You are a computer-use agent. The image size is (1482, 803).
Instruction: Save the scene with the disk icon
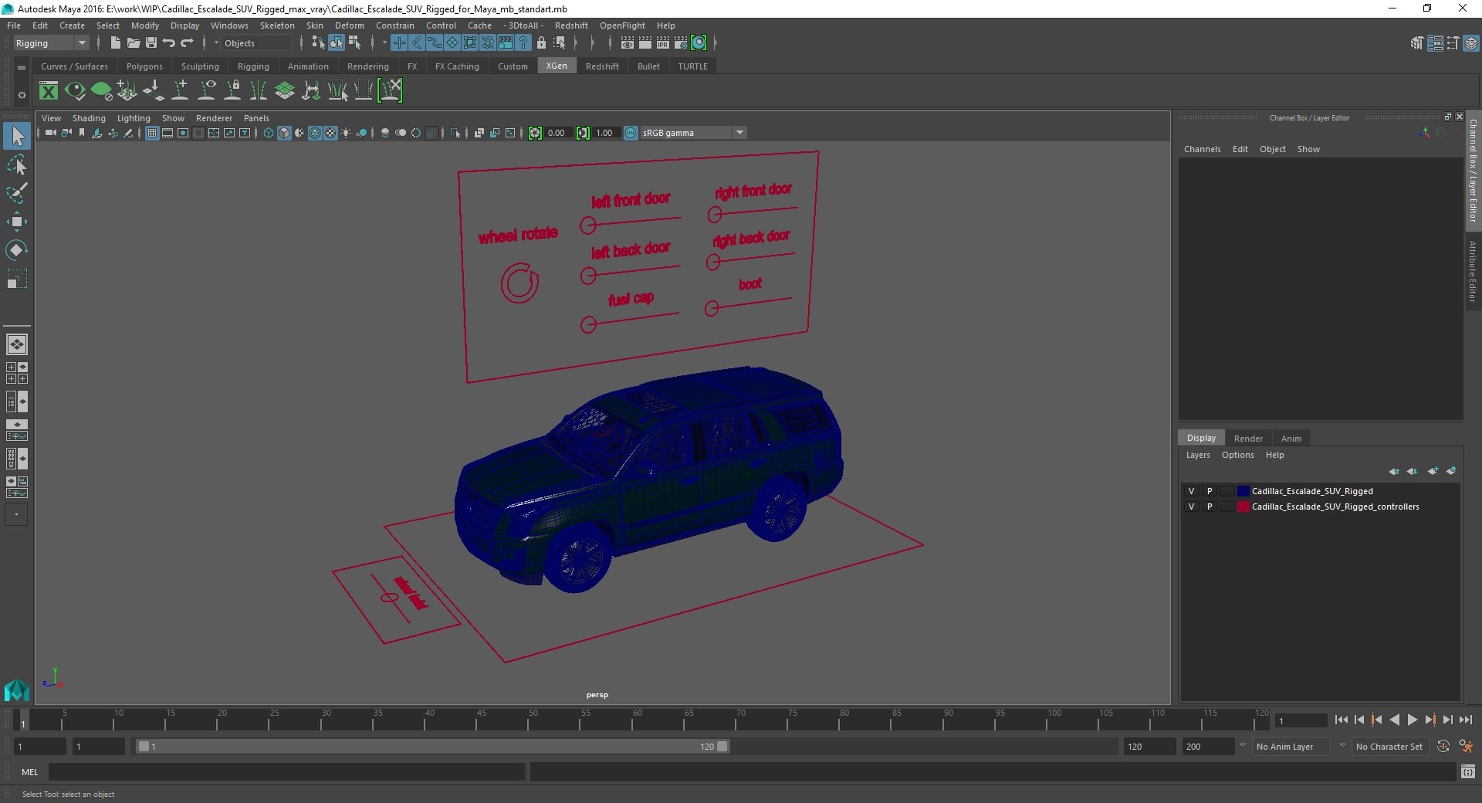point(151,43)
